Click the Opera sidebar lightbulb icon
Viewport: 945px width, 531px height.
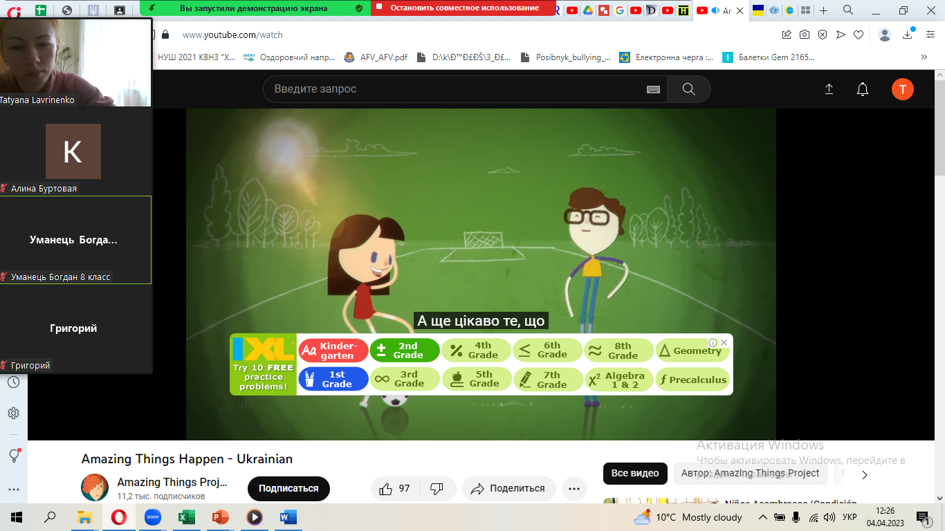[x=13, y=456]
